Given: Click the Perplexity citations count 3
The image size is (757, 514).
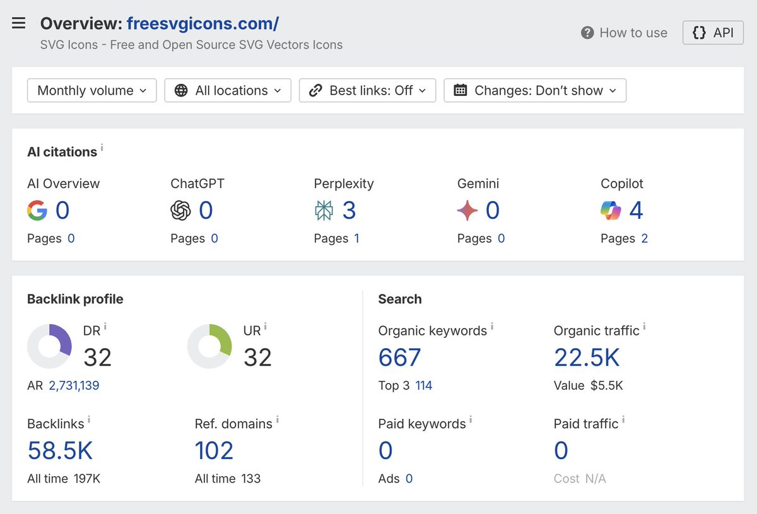Looking at the screenshot, I should coord(349,211).
